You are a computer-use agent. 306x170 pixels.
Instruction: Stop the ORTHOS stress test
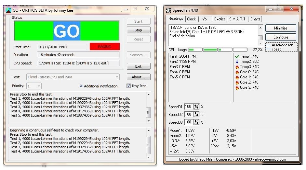click(139, 30)
